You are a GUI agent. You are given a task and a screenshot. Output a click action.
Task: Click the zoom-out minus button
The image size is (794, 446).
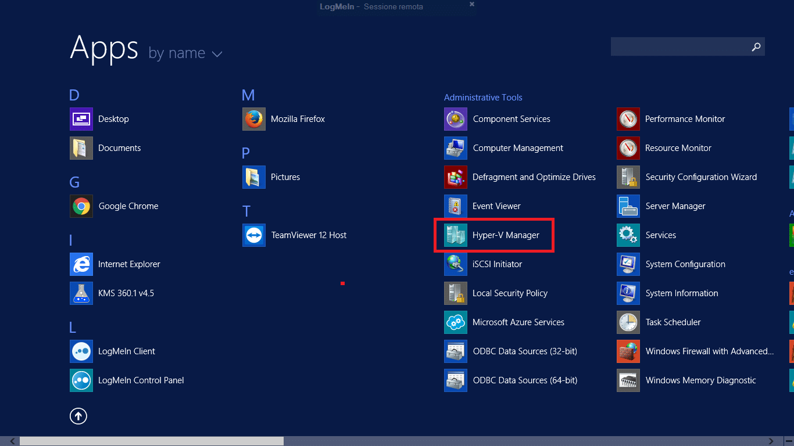click(788, 441)
